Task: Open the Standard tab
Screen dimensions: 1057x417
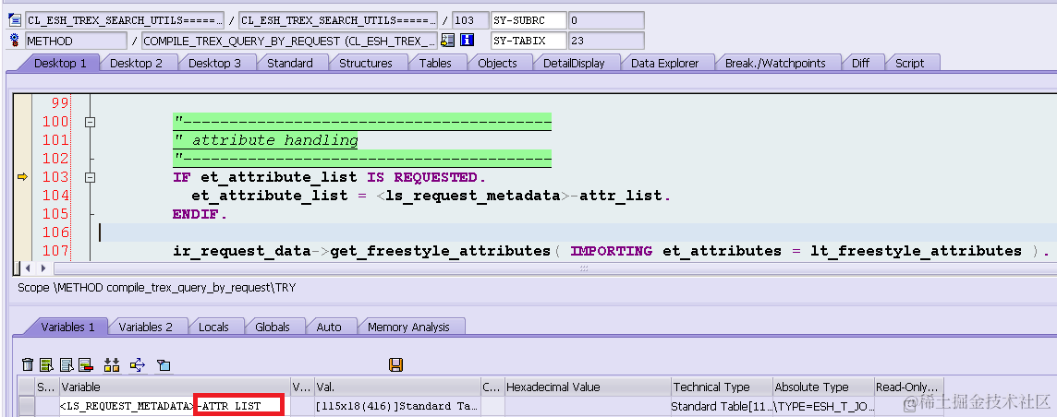Action: click(290, 64)
